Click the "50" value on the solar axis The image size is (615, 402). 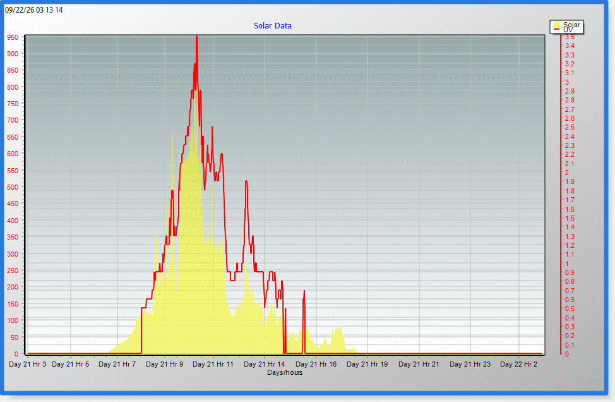[14, 338]
